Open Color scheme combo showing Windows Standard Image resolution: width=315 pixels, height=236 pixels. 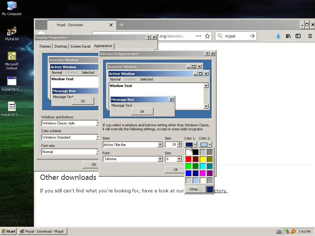point(70,137)
